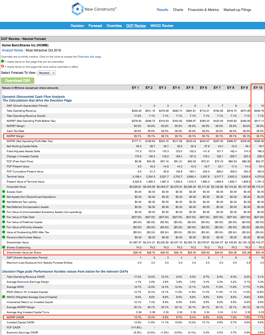Open the Analyst Notes link
Screen dimensions: 265x335
click(x=13, y=50)
